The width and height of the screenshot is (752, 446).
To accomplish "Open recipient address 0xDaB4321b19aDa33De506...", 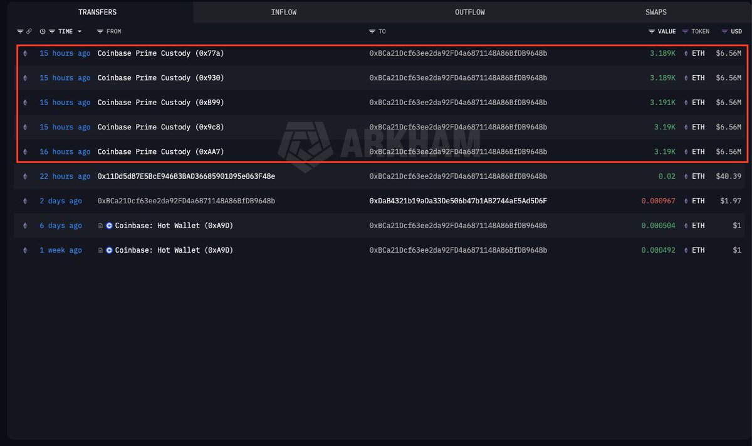I will (x=458, y=201).
